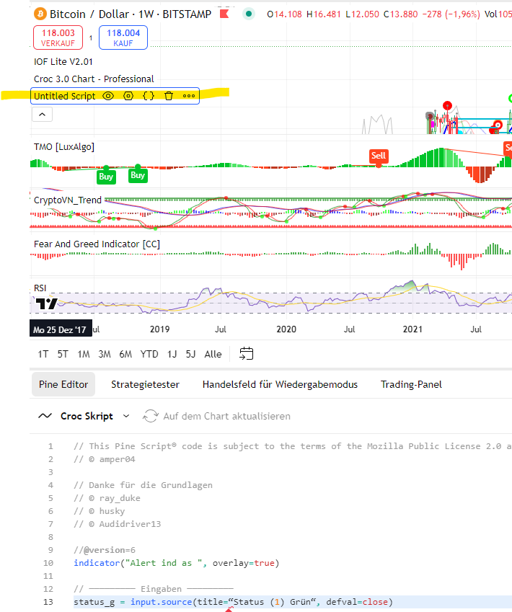Click the green market status dot

tap(249, 14)
